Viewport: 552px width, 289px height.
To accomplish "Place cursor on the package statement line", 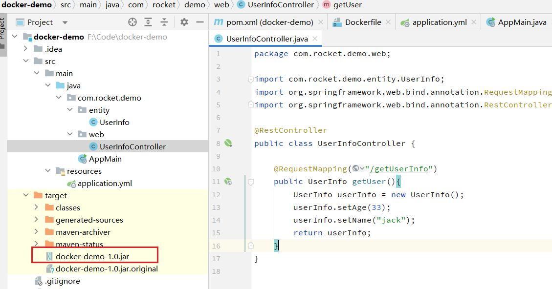I will (322, 54).
